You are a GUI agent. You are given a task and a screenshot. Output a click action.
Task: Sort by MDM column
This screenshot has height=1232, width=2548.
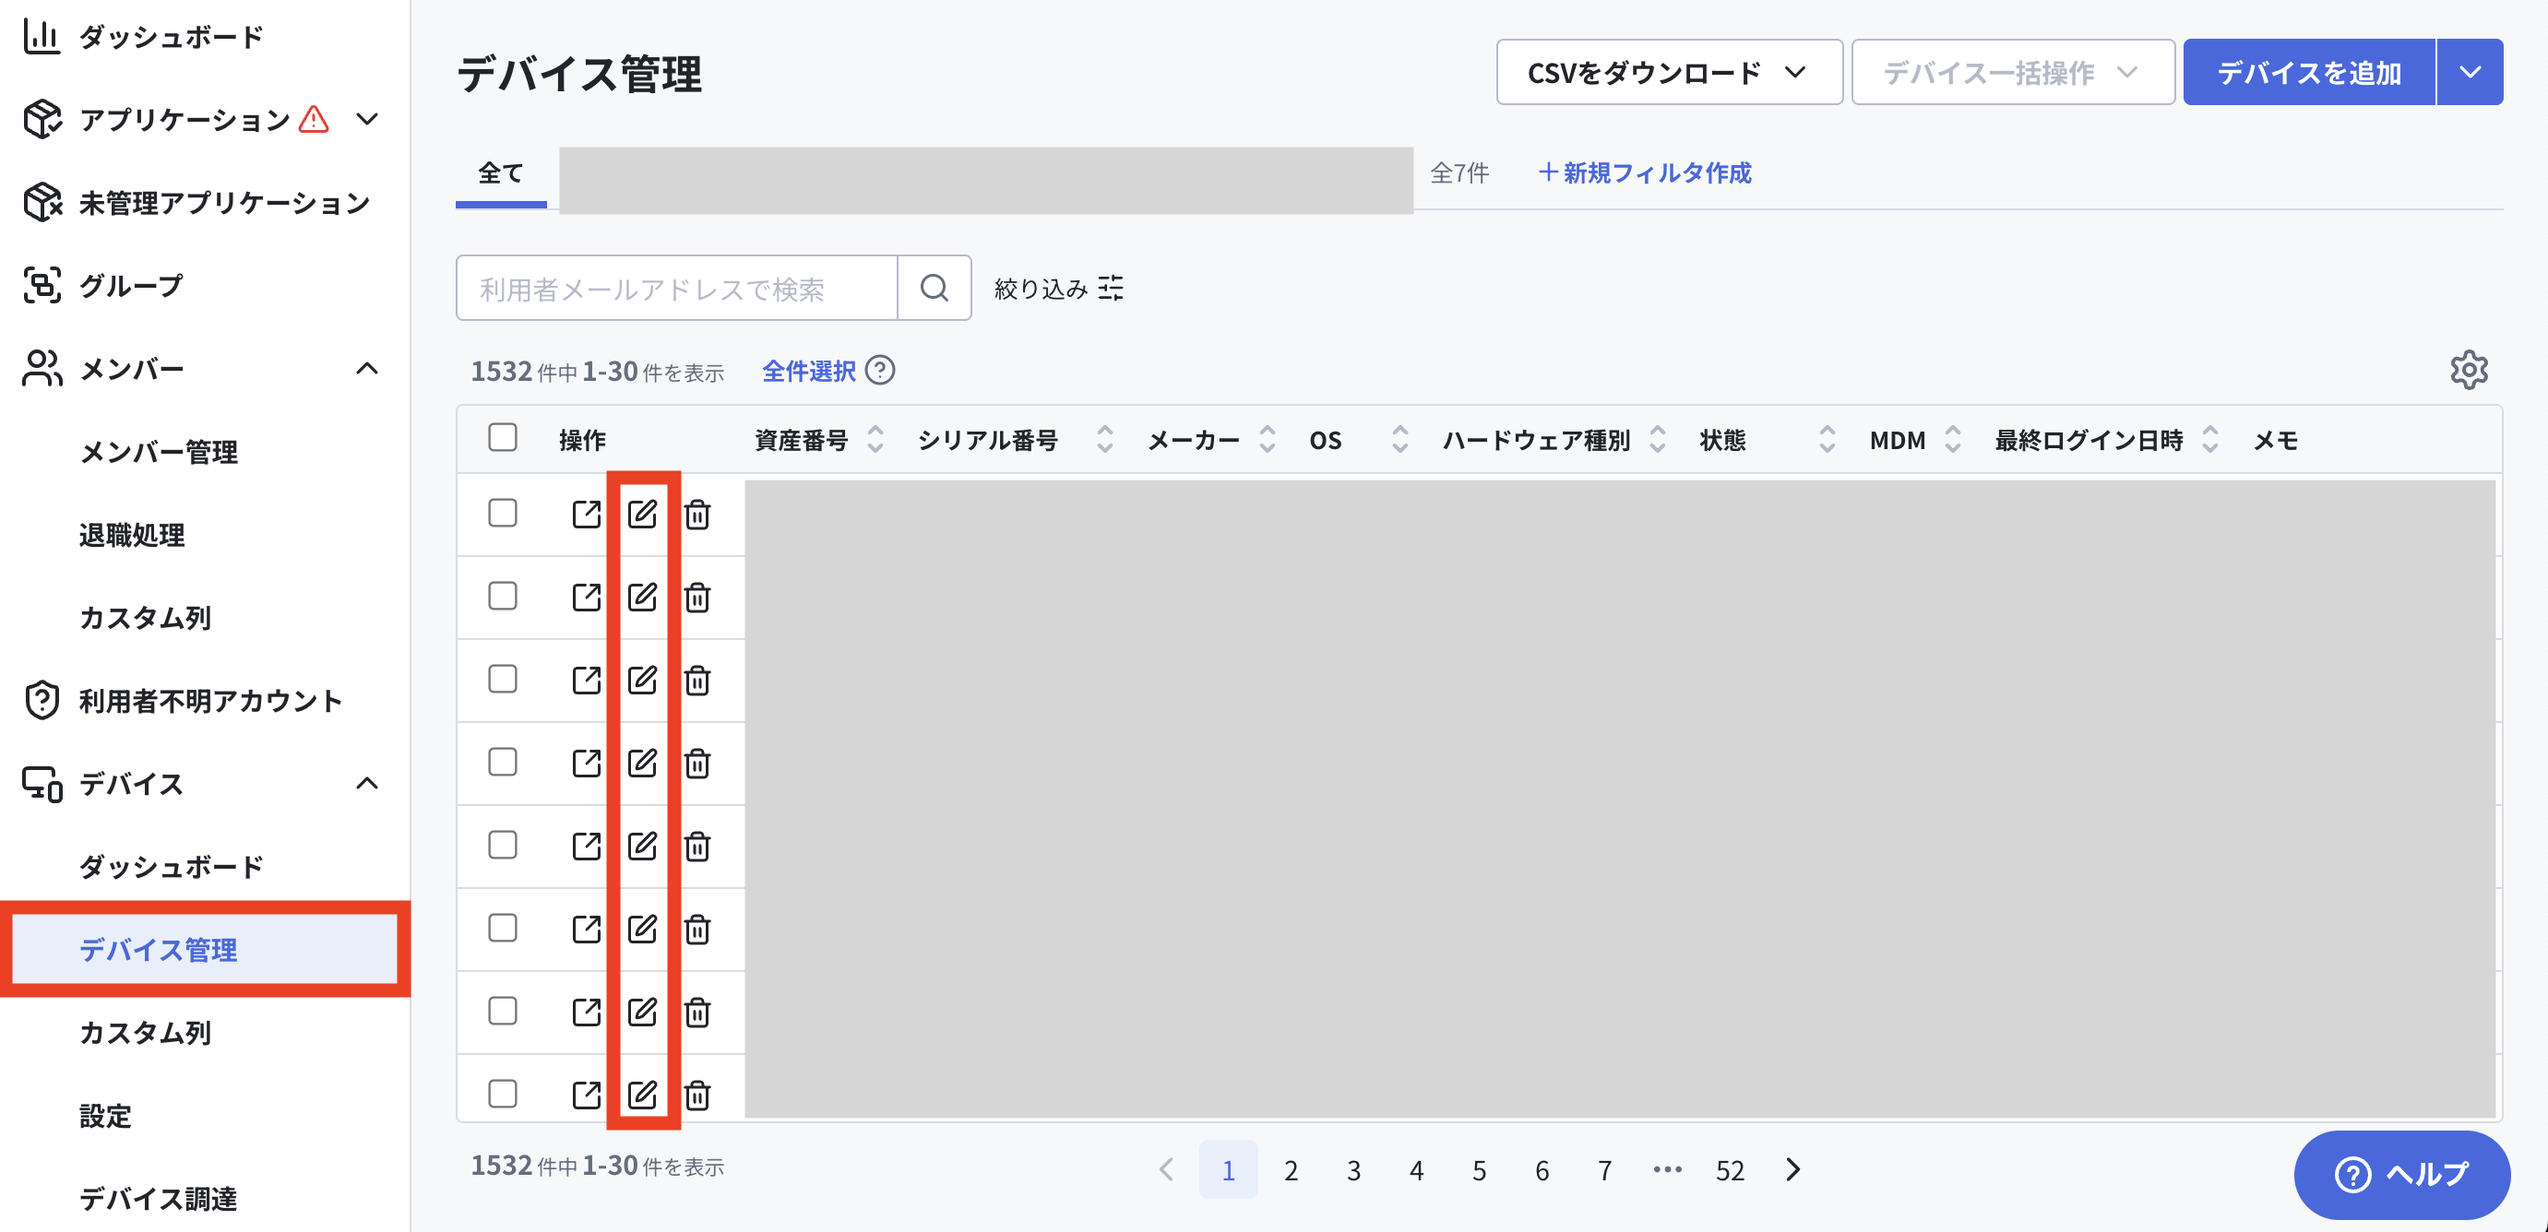1953,439
